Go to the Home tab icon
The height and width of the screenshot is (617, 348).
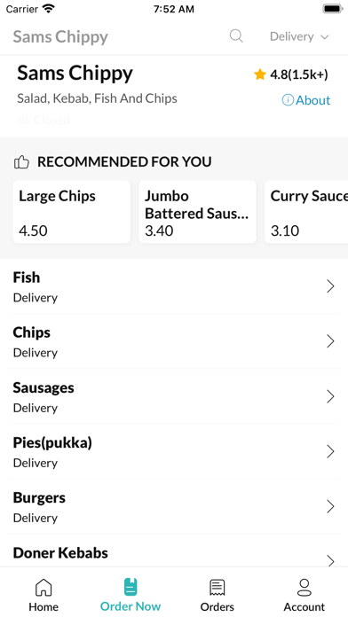coord(43,588)
